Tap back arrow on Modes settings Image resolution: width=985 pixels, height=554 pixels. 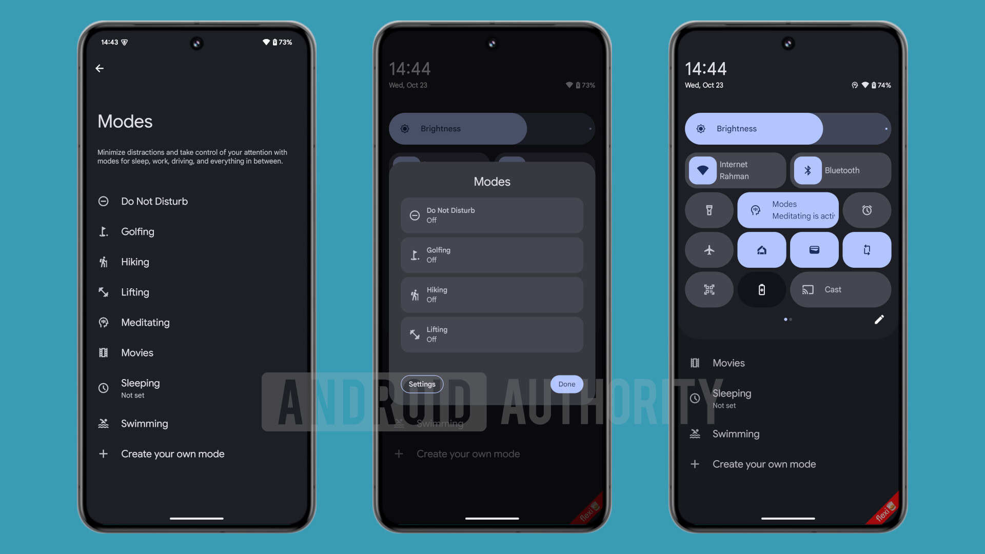[100, 68]
